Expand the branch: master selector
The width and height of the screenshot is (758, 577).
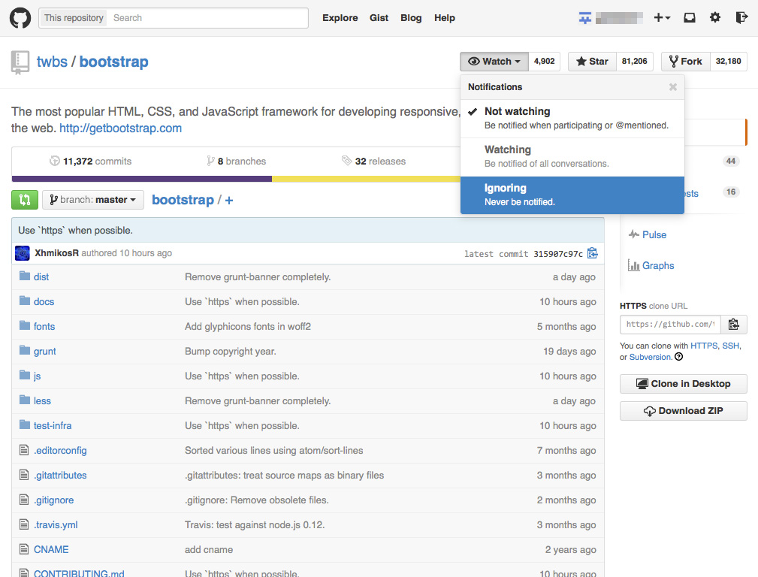click(x=93, y=200)
